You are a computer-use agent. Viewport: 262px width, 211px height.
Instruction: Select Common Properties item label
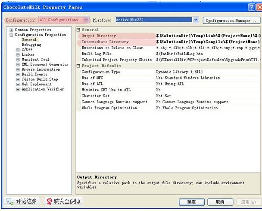pyautogui.click(x=33, y=30)
